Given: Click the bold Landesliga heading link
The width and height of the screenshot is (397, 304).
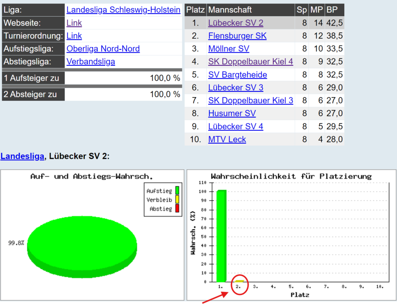Looking at the screenshot, I should 22,156.
